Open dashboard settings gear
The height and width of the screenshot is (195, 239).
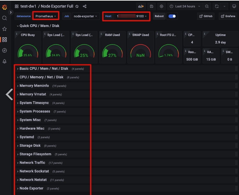[161, 6]
